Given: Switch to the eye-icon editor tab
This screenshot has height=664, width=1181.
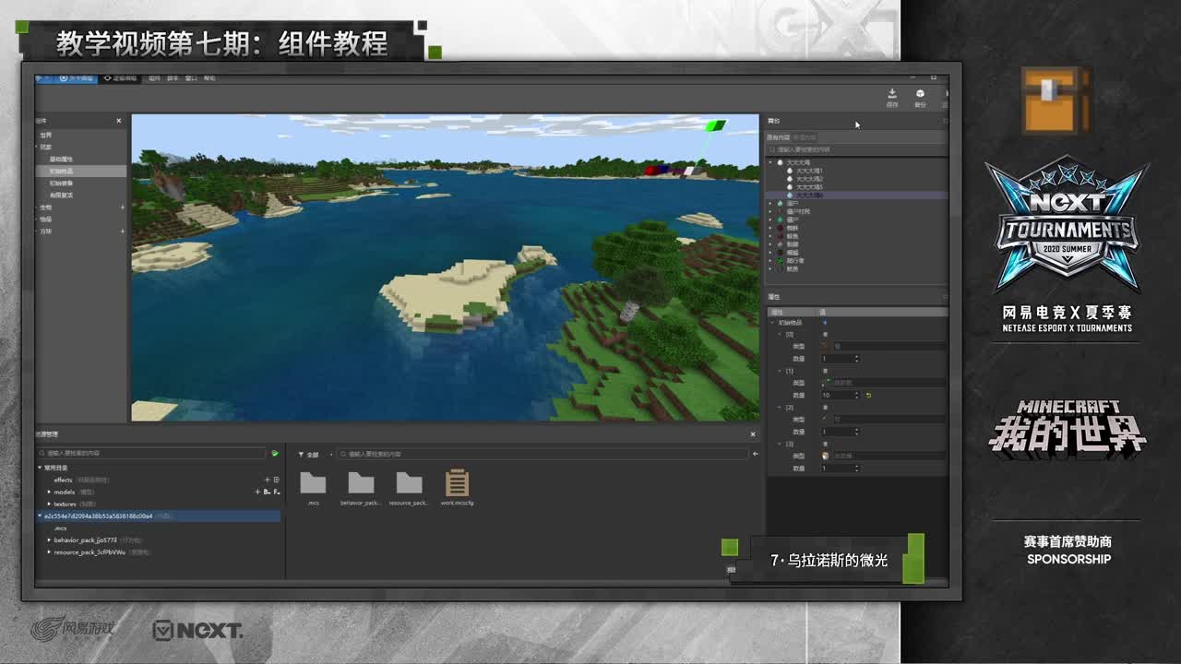Looking at the screenshot, I should (x=120, y=78).
